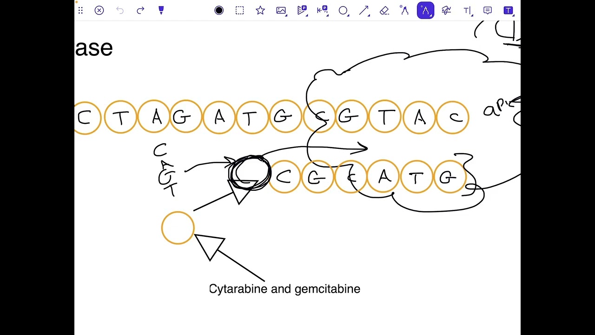Open the star favorites tool
This screenshot has width=595, height=335.
coord(260,10)
